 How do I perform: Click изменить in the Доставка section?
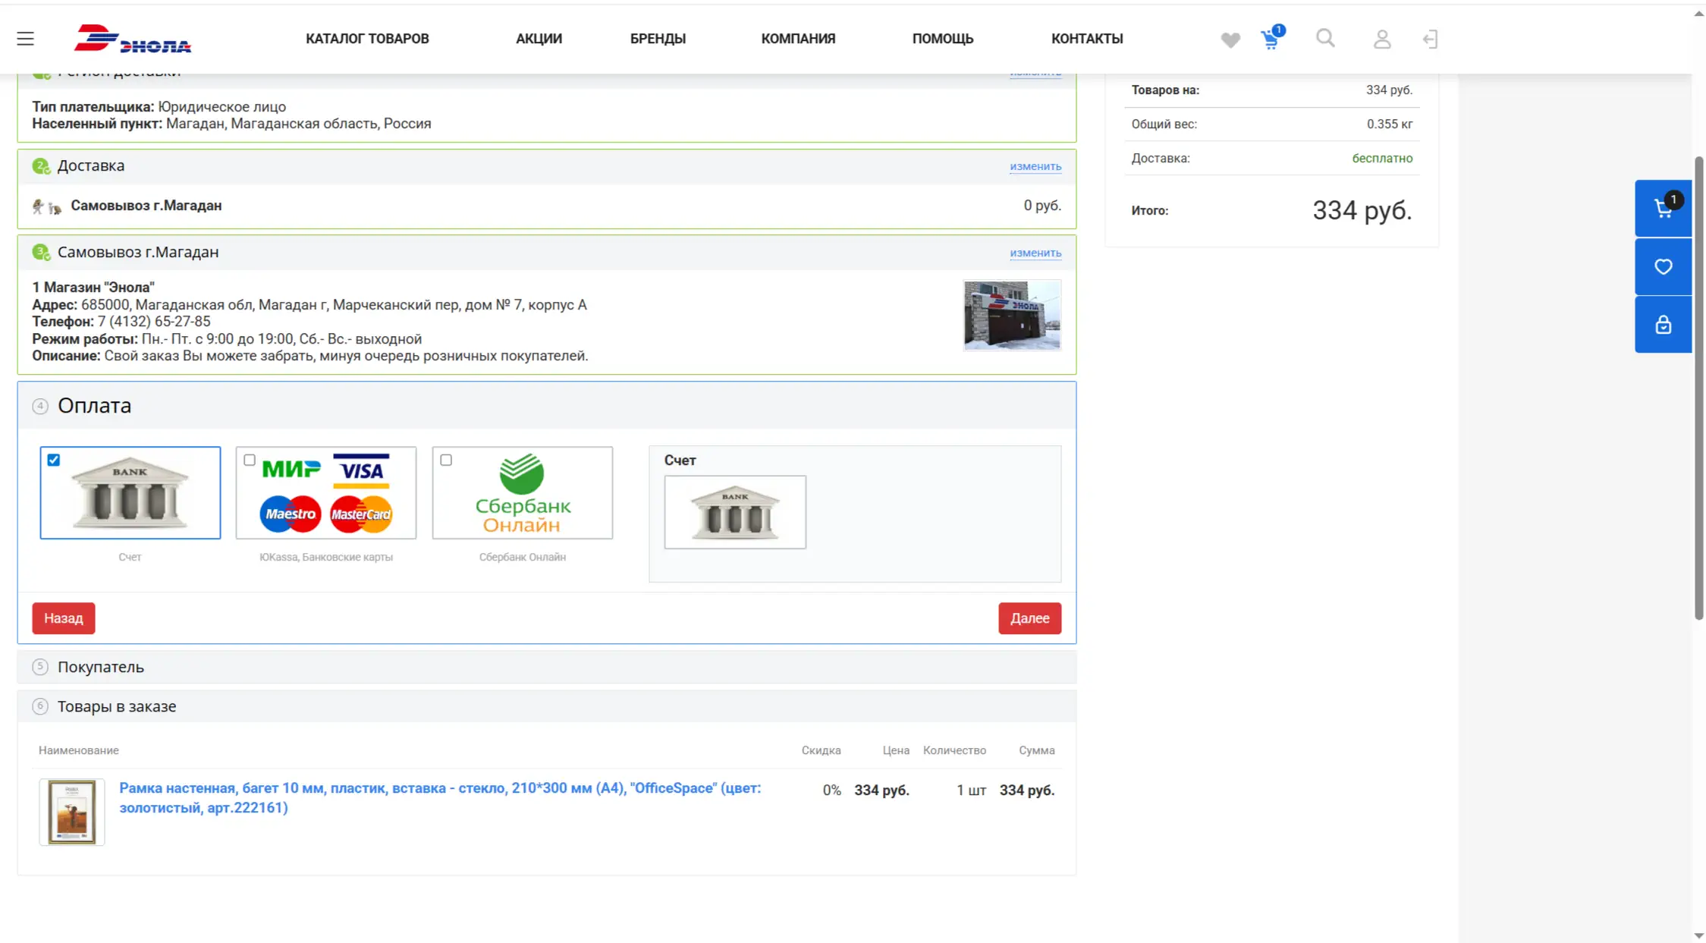[1035, 166]
